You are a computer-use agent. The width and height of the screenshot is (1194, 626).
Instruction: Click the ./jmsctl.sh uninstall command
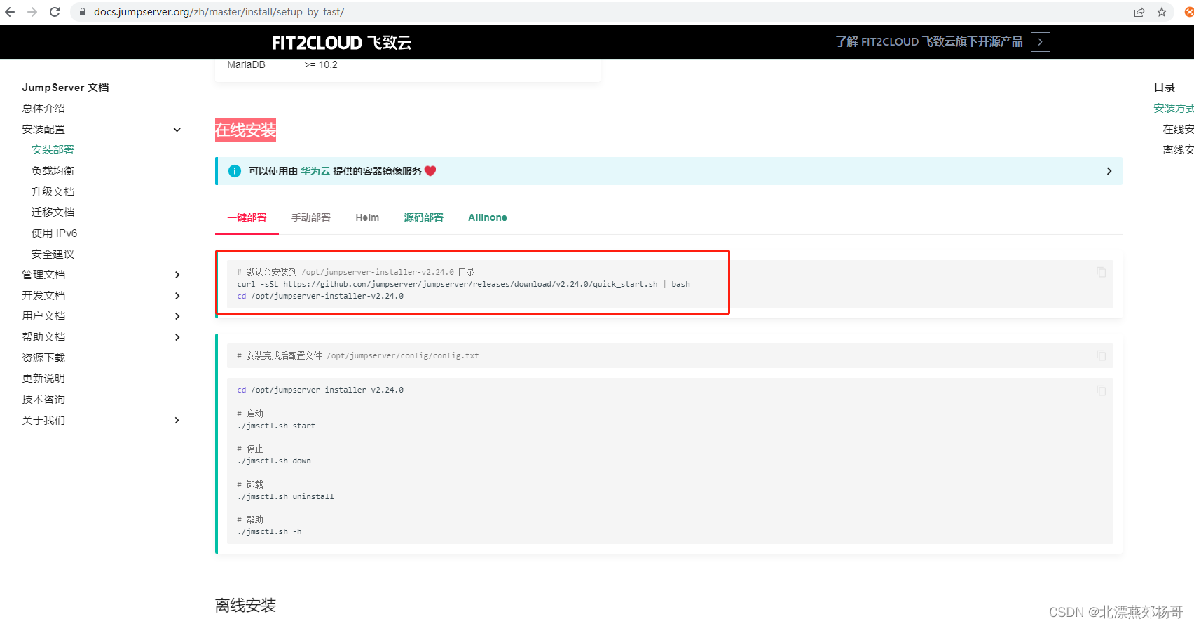[x=285, y=496]
